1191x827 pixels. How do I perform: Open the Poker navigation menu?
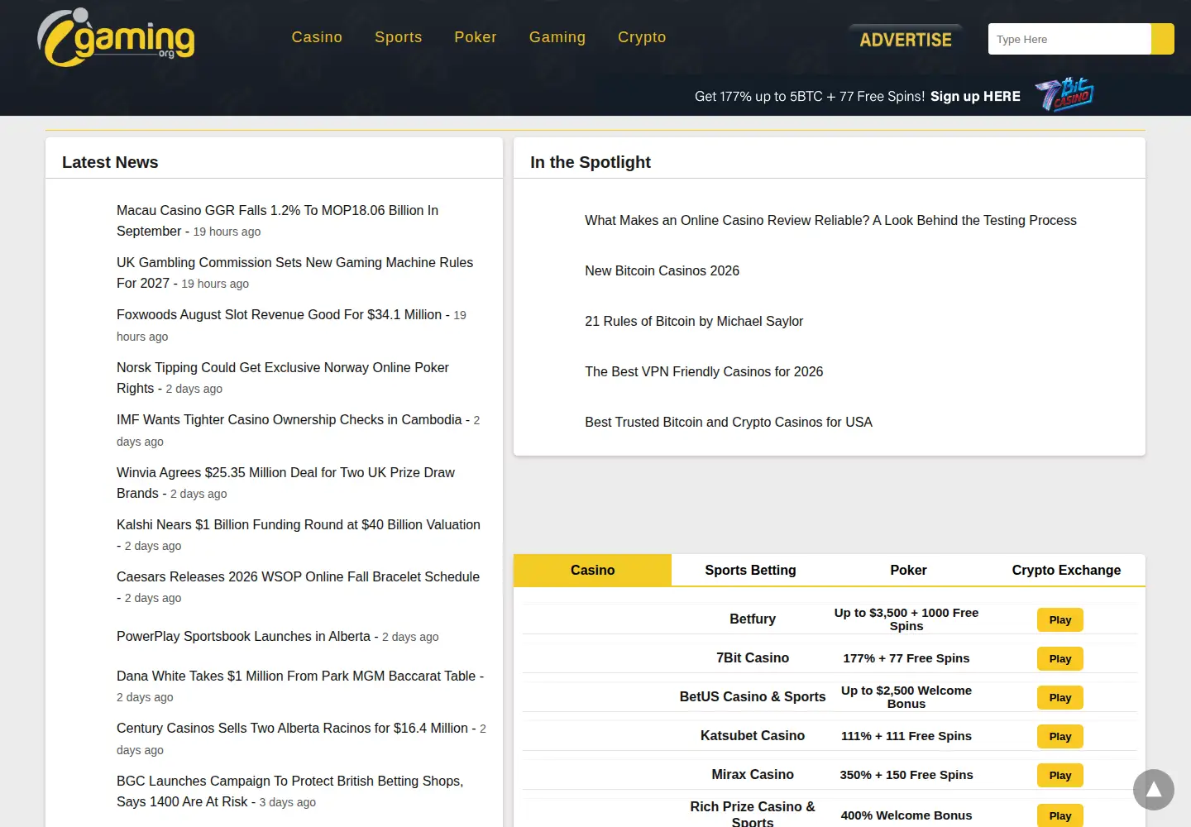tap(476, 37)
